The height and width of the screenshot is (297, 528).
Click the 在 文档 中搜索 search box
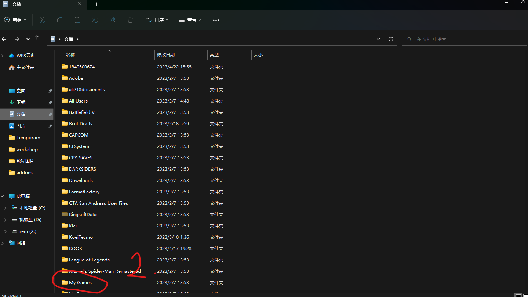pyautogui.click(x=465, y=39)
